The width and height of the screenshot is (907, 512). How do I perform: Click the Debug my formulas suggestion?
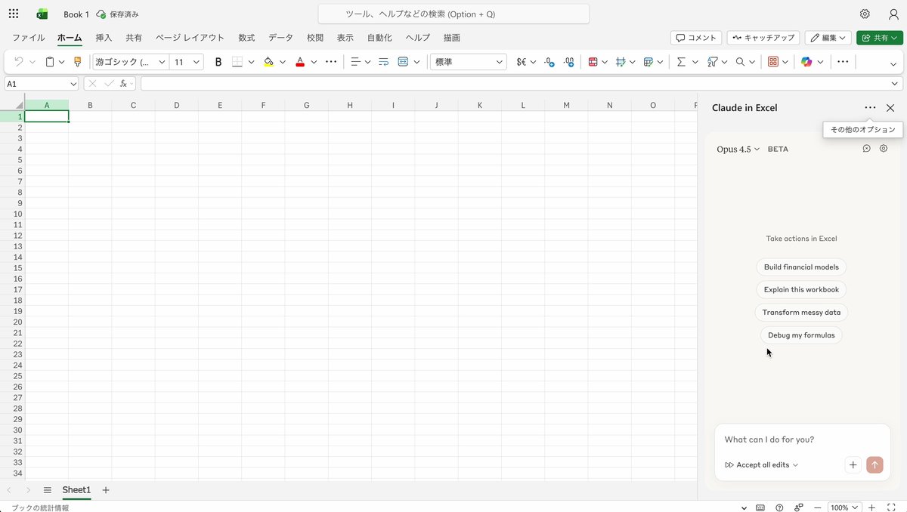tap(801, 335)
